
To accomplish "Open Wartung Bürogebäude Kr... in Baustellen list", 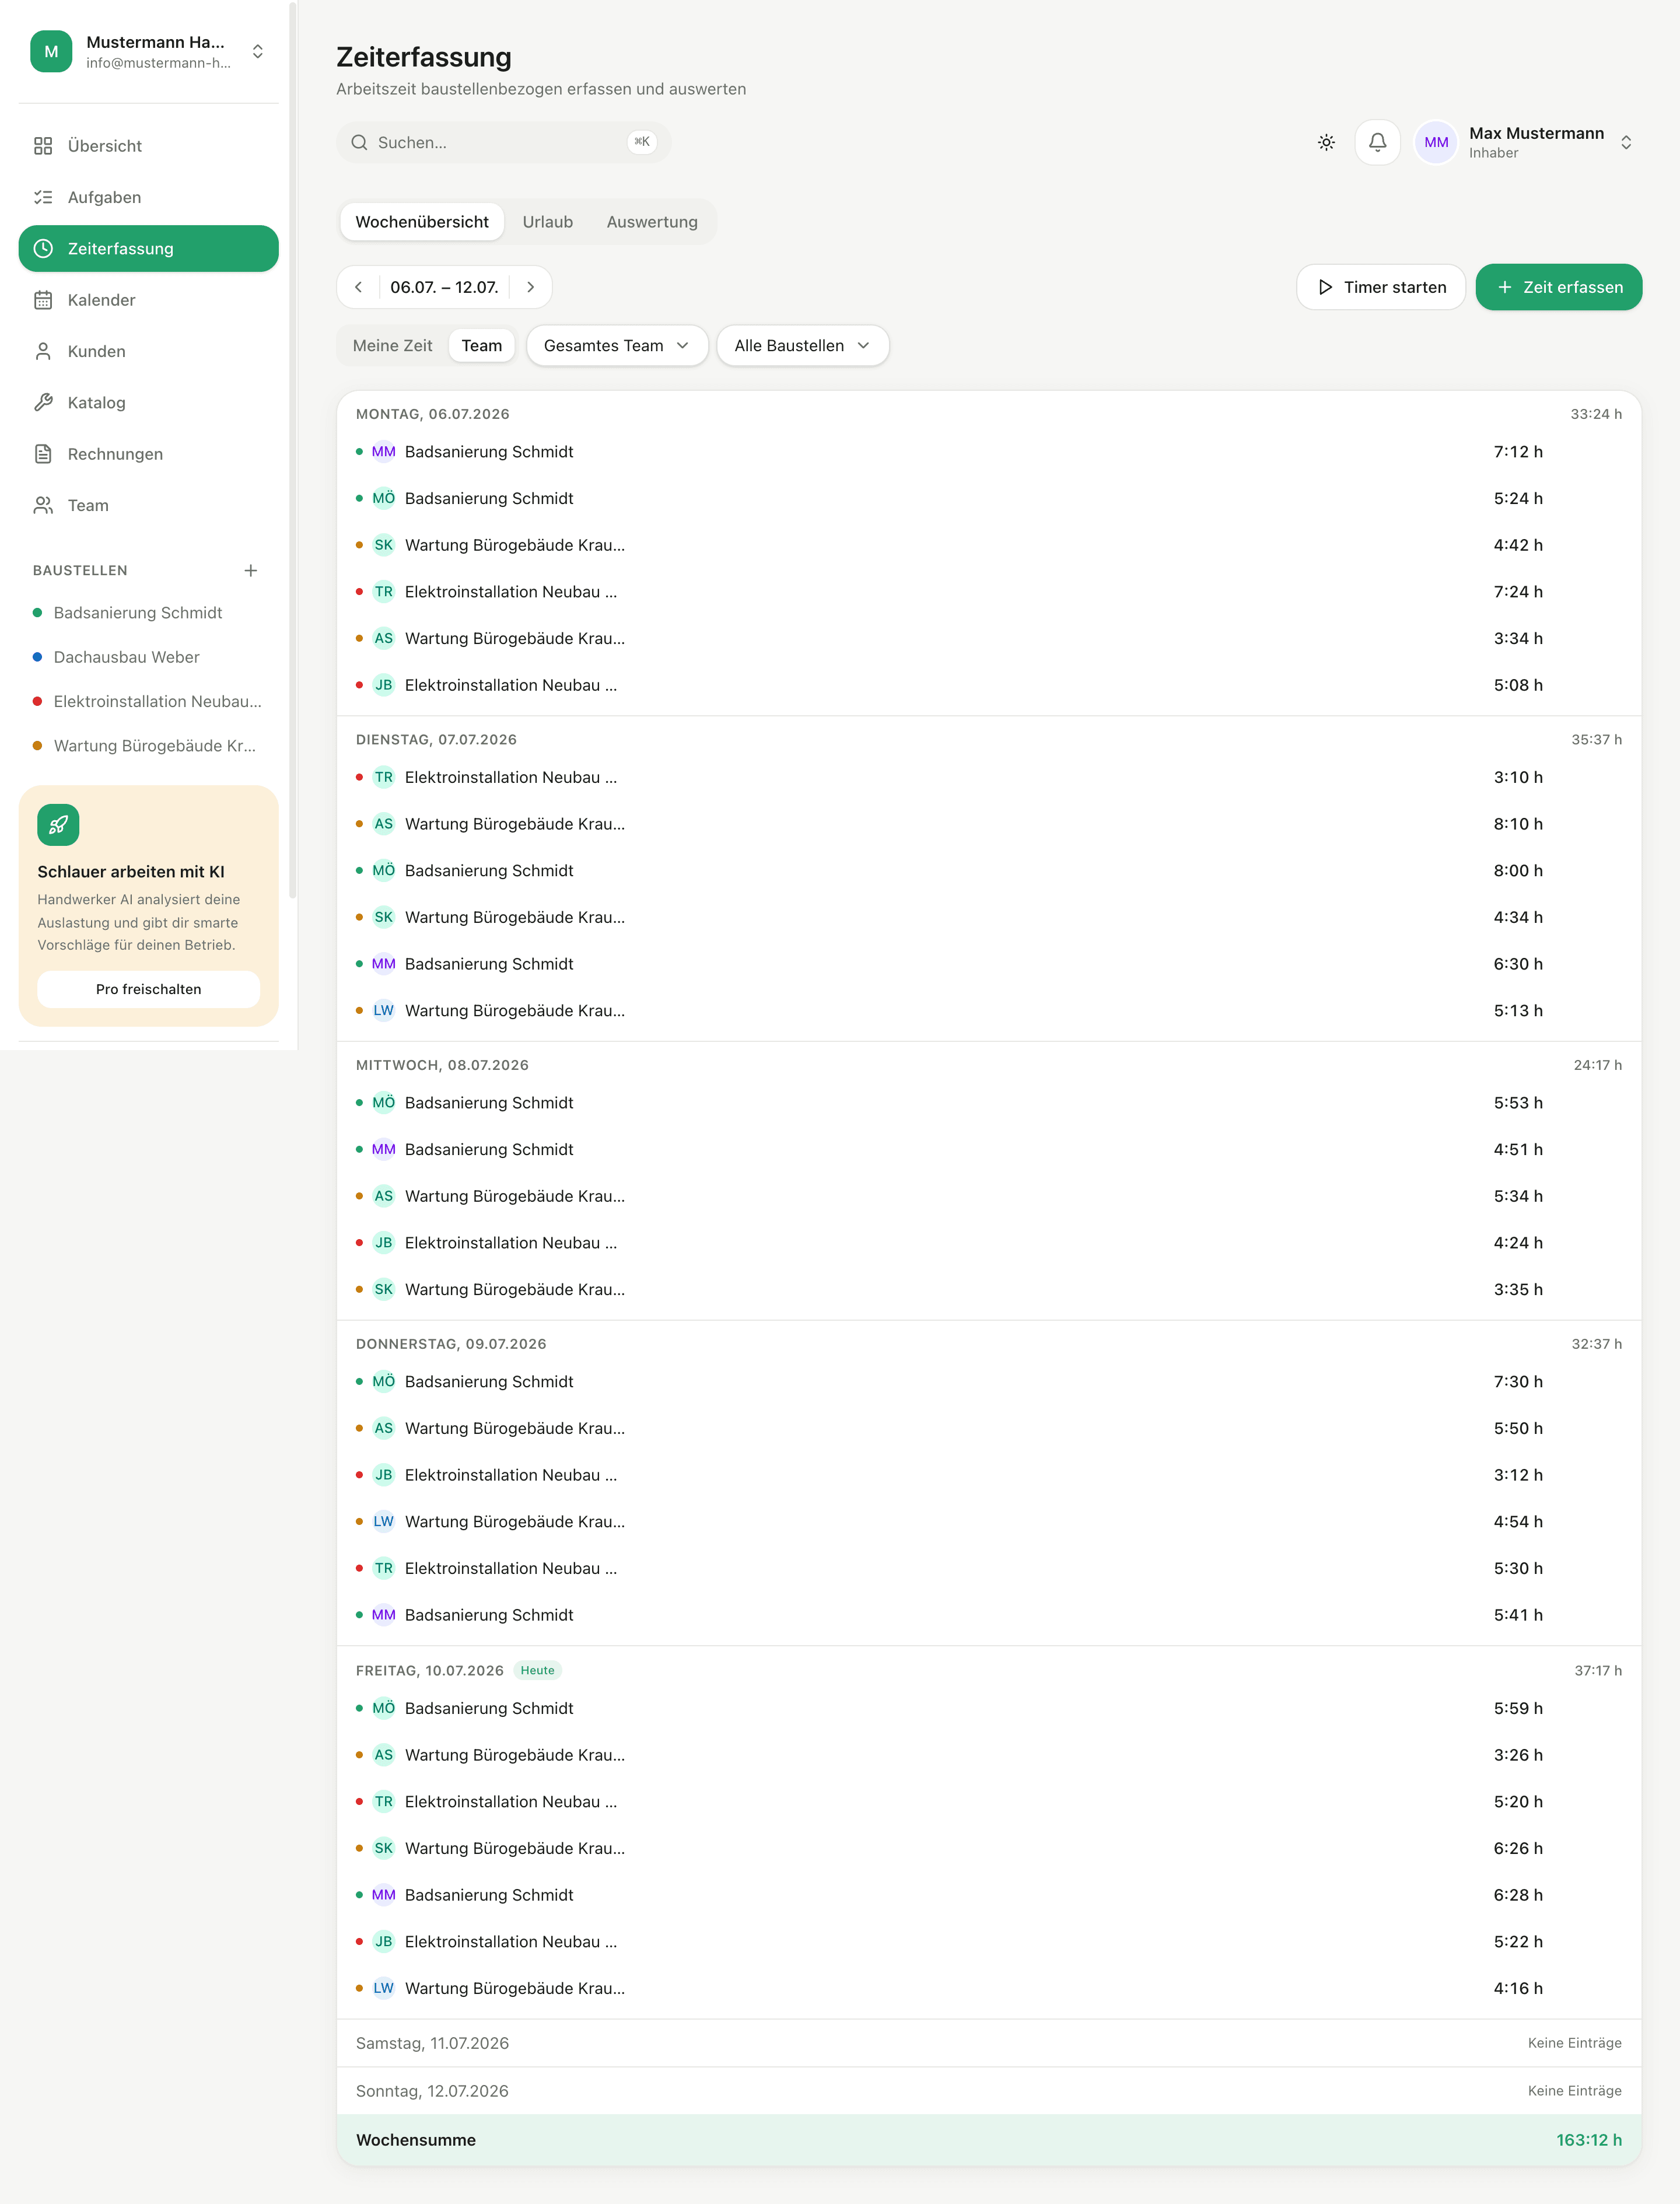I will (148, 745).
